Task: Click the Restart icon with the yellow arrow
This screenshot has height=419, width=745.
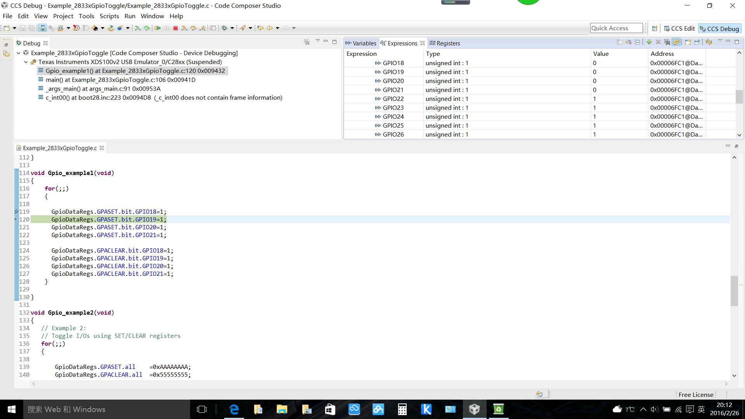Action: coord(111,28)
